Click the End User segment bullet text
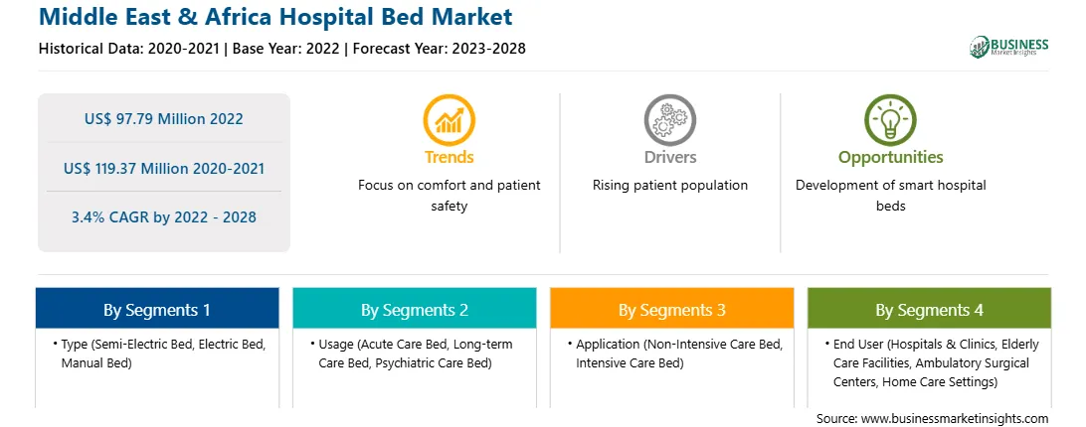This screenshot has height=427, width=1086. click(x=932, y=362)
